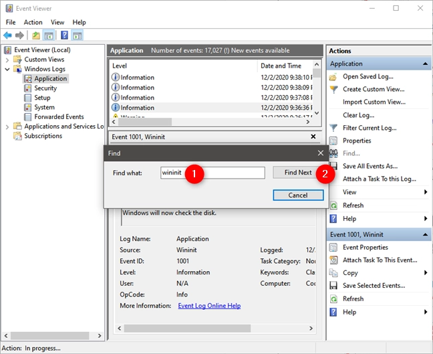Screen dimensions: 433x354
Task: Expand the Custom Views tree node
Action: (x=7, y=60)
